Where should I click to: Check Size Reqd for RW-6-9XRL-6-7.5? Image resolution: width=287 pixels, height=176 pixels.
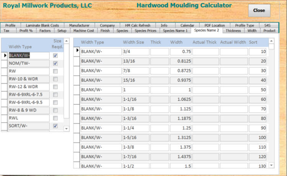click(x=55, y=95)
